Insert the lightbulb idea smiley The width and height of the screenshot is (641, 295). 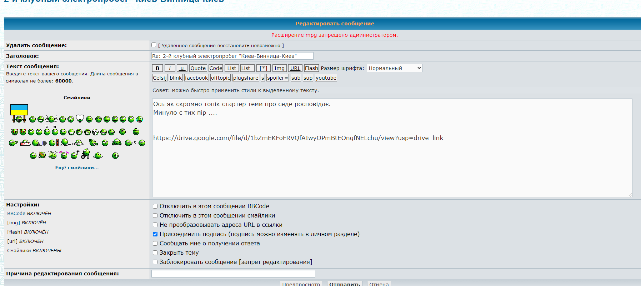click(47, 131)
